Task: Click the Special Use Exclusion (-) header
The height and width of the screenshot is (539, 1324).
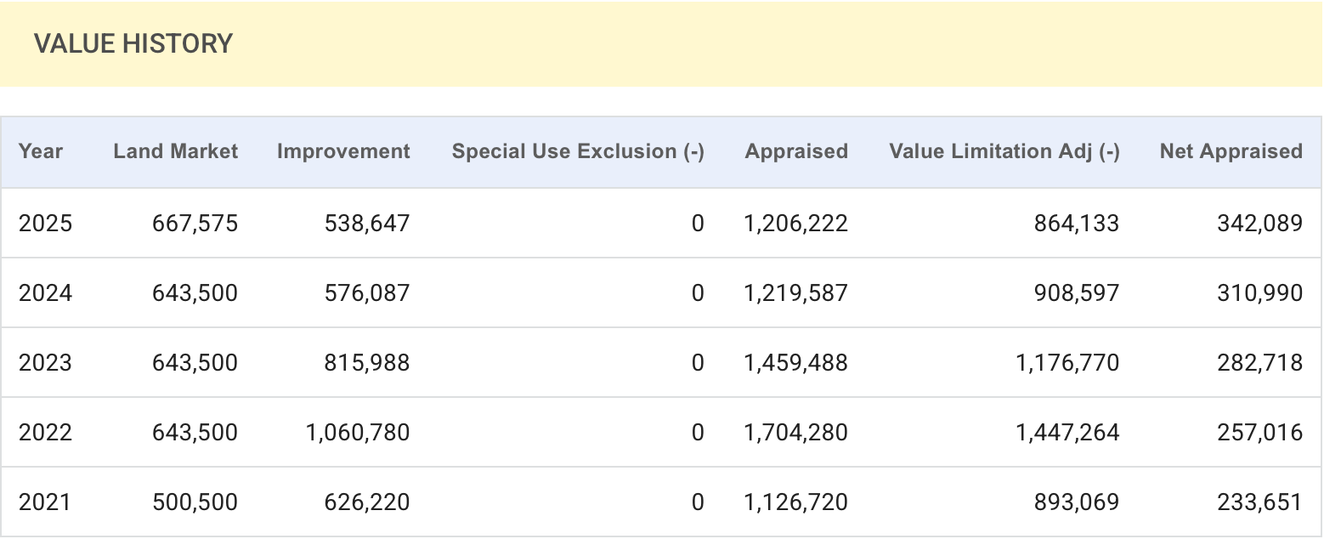Action: pos(578,151)
